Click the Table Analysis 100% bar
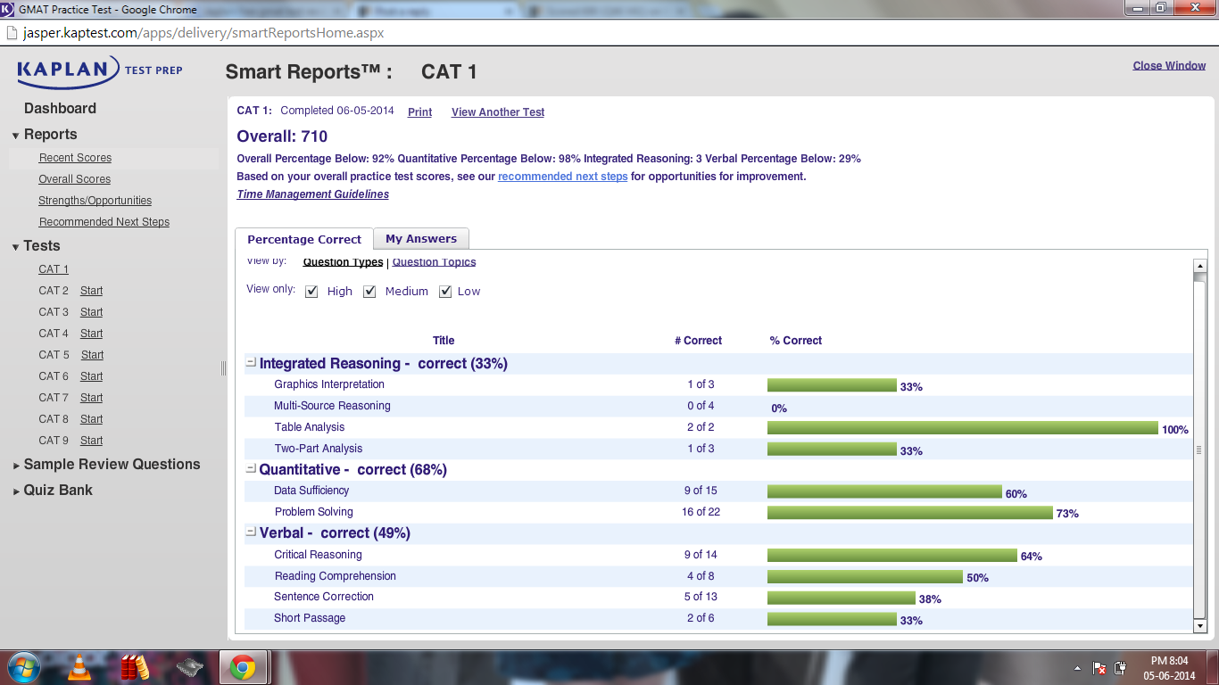1219x685 pixels. tap(962, 428)
